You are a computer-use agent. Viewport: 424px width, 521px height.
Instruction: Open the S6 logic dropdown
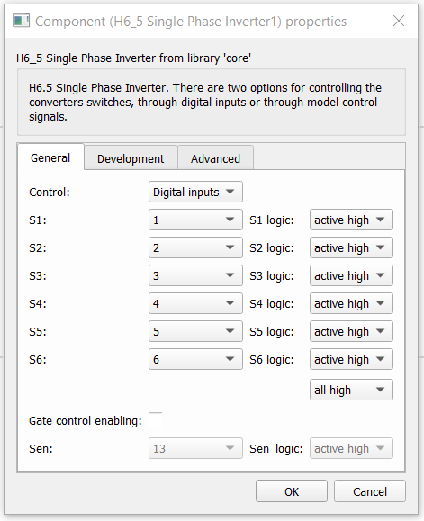(x=351, y=359)
